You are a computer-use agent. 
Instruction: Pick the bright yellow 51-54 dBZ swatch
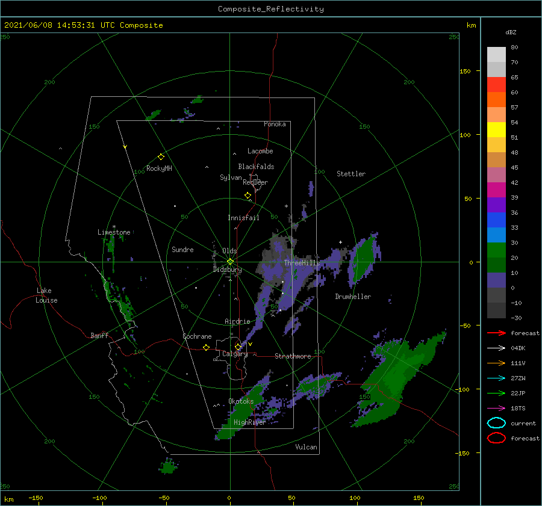pos(496,130)
